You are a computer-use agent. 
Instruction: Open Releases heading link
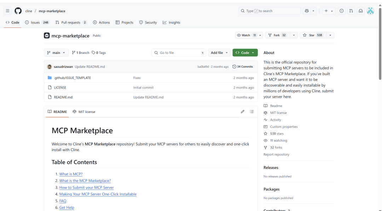[x=271, y=167]
